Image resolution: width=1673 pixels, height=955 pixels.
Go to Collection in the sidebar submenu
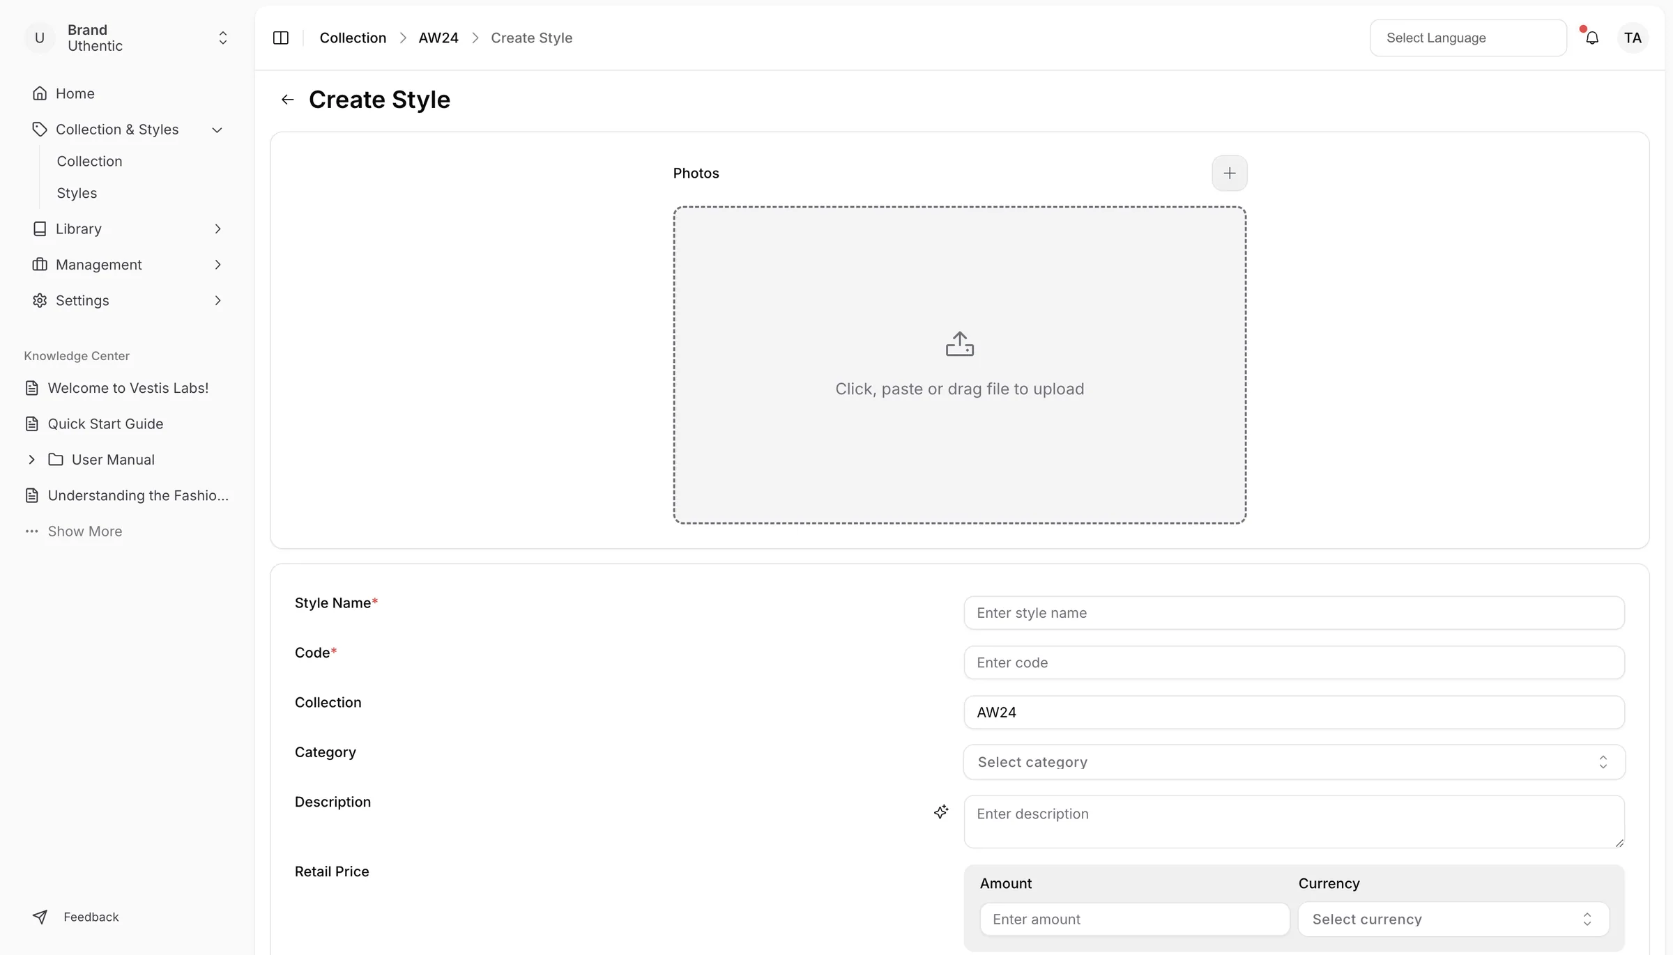pos(89,161)
